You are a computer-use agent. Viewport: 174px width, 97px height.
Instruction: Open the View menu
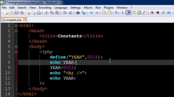coord(33,8)
